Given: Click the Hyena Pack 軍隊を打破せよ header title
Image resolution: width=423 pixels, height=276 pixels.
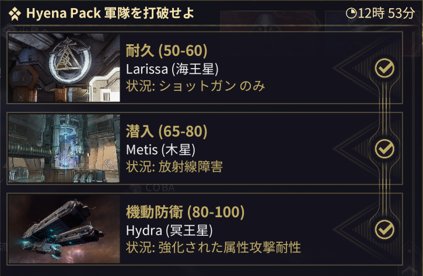Looking at the screenshot, I should (110, 13).
